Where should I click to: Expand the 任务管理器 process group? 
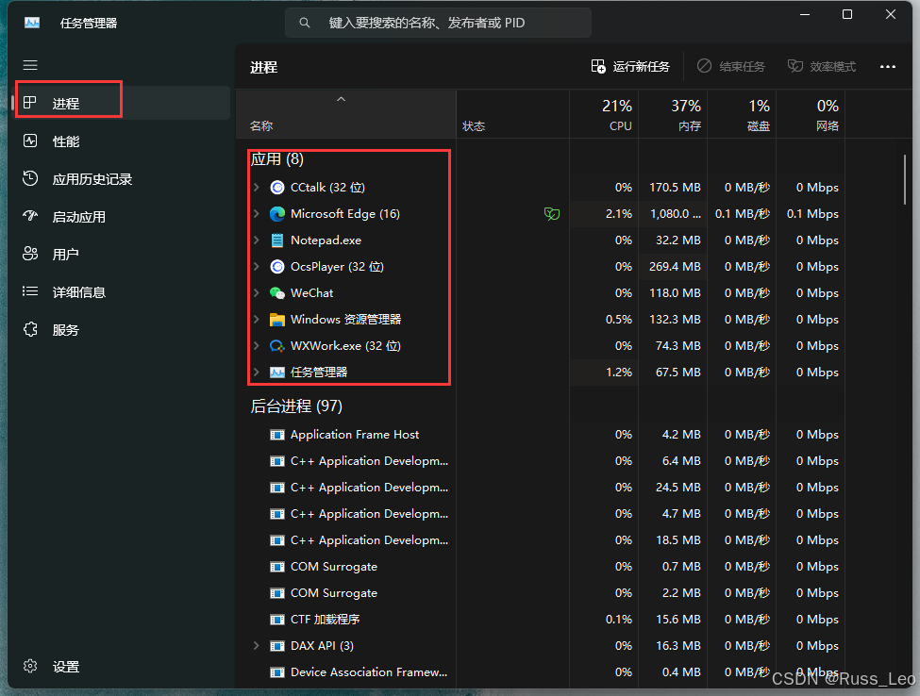coord(257,373)
